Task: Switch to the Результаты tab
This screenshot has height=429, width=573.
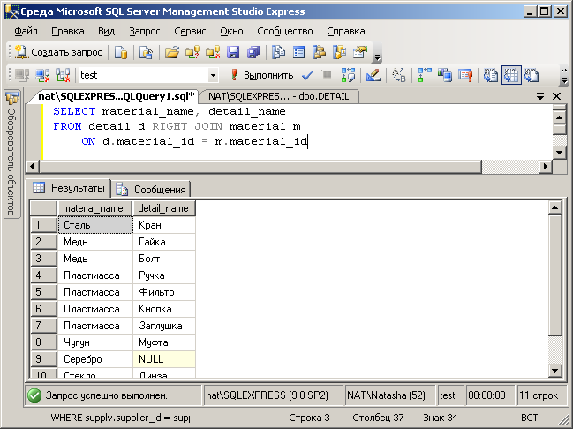Action: click(x=69, y=188)
